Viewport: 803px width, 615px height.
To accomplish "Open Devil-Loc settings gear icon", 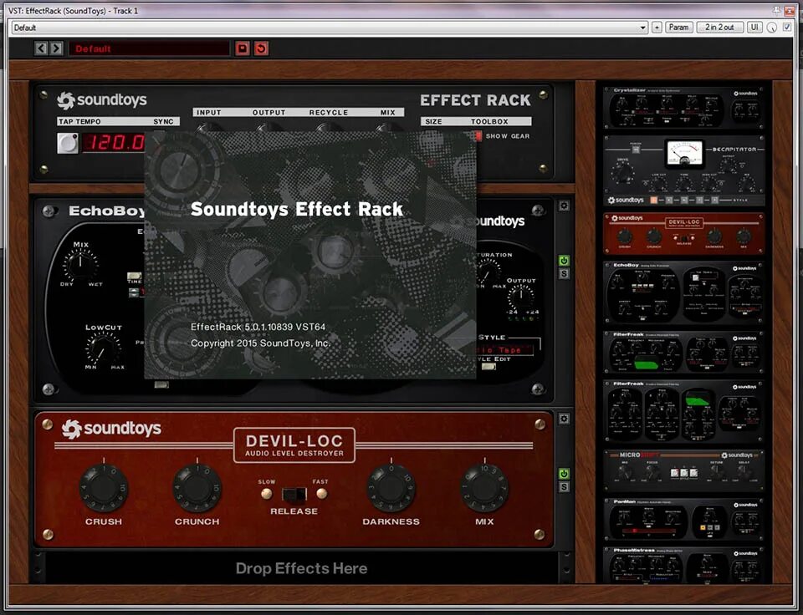I will point(564,419).
